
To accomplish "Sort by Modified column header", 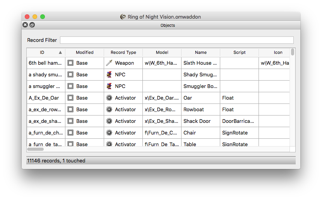I will coord(84,52).
